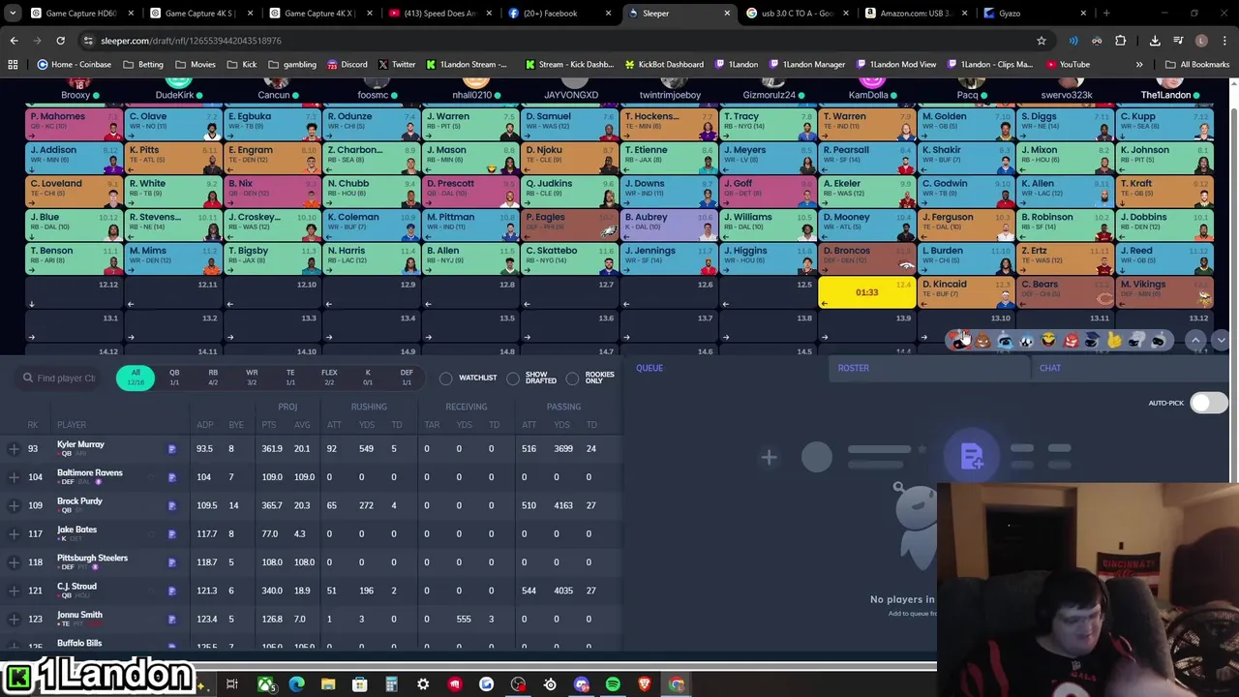Add Jonnu Smith to queue with plus icon
1239x697 pixels.
[x=14, y=619]
